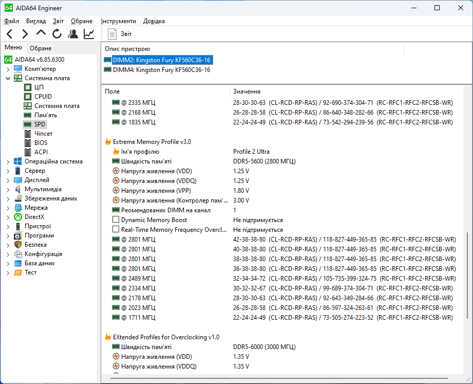Expand the Сервер tree node
Screen dimensions: 473x384
click(x=8, y=171)
